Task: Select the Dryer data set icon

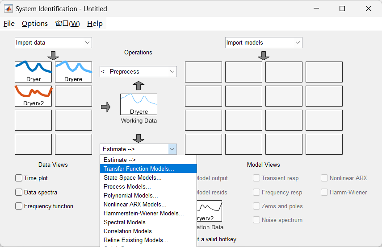Action: pyautogui.click(x=34, y=72)
